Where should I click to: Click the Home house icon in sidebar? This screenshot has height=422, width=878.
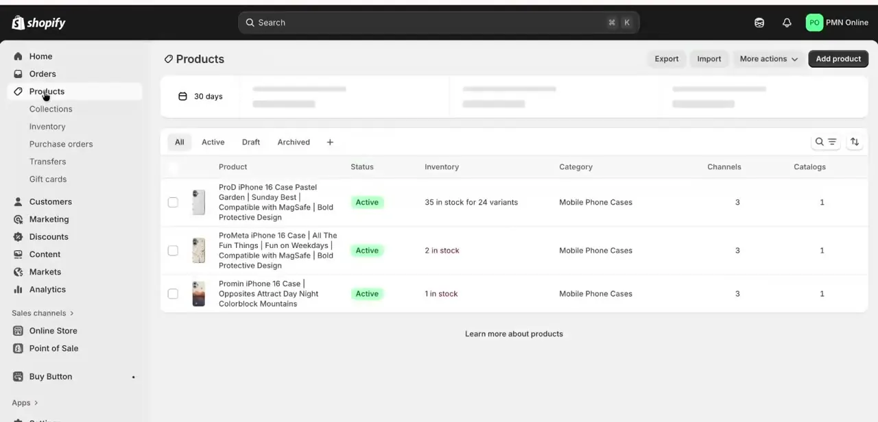click(19, 56)
